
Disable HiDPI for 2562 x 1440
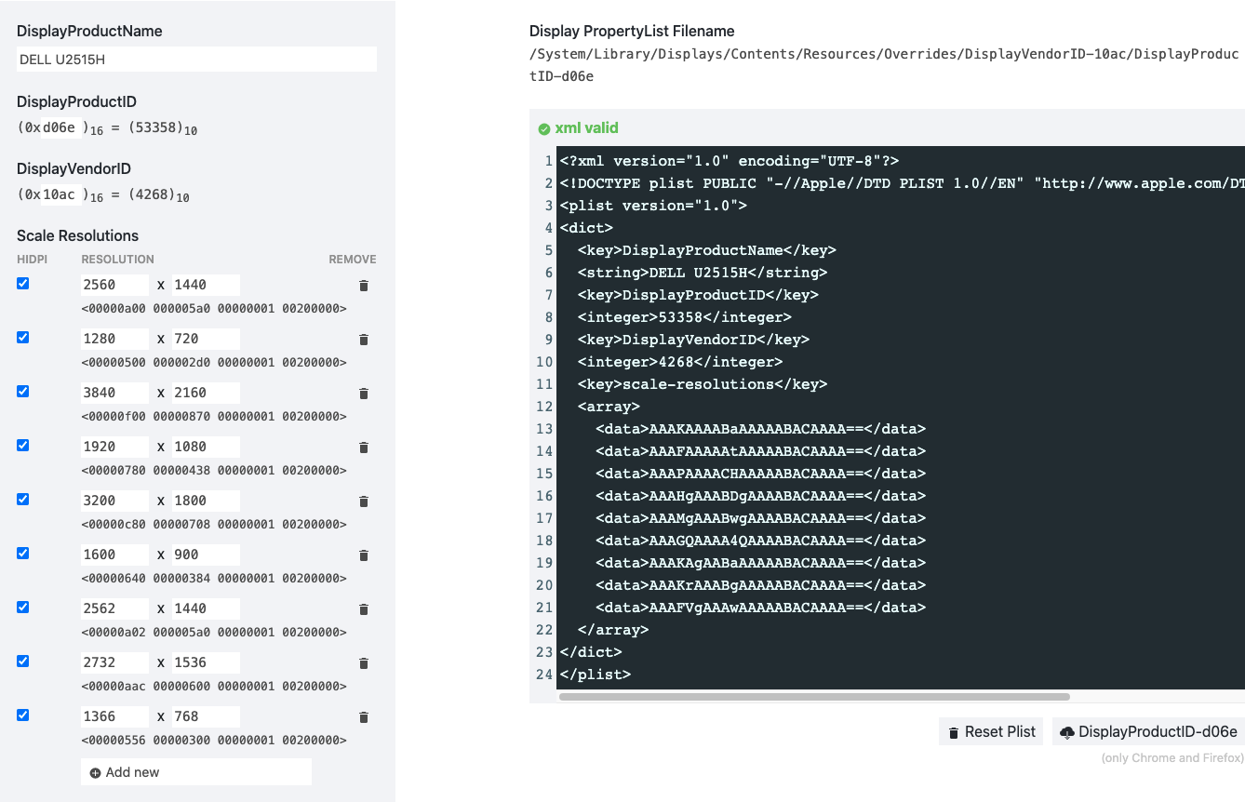23,608
